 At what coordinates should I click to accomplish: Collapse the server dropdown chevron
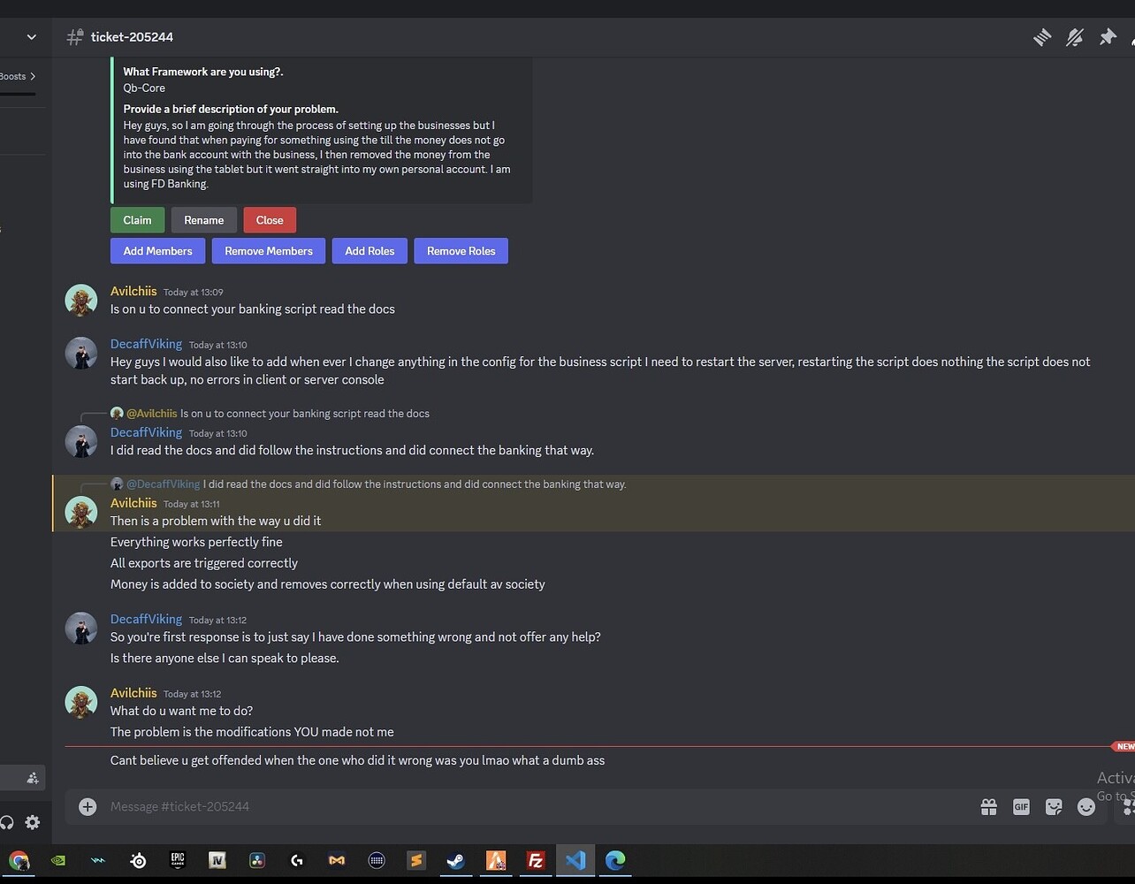tap(32, 36)
